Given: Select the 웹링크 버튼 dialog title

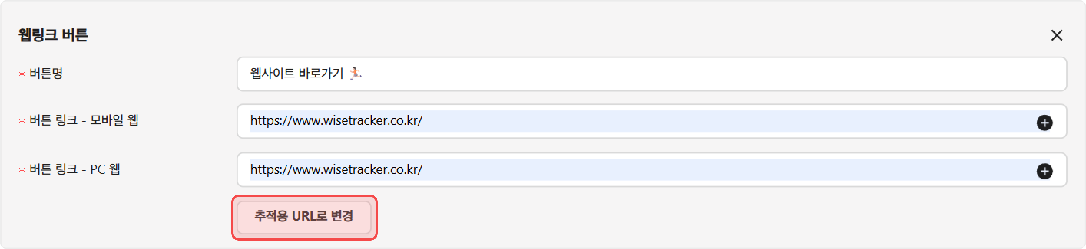Looking at the screenshot, I should [53, 35].
